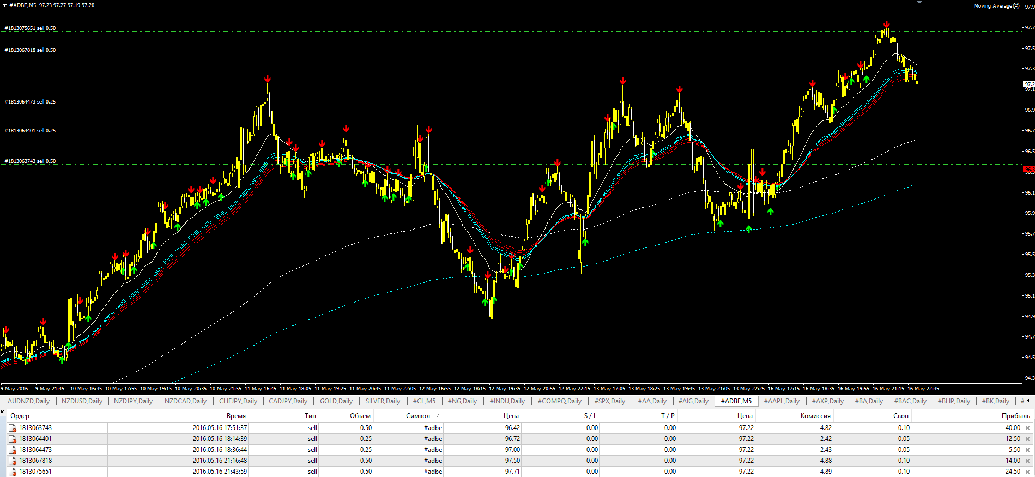Click the Moving Average expert sad-face icon
The height and width of the screenshot is (477, 1035).
click(1016, 6)
